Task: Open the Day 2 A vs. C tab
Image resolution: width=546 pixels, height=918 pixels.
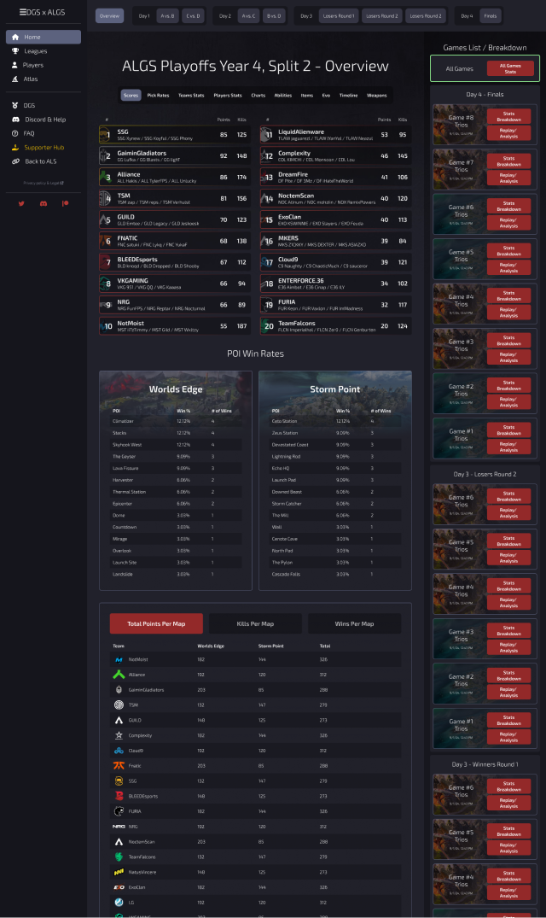Action: 248,16
